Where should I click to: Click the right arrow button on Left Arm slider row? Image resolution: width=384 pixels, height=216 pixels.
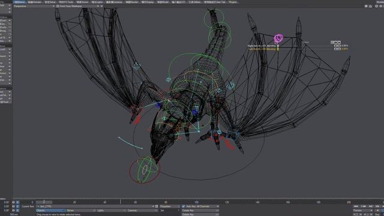pos(339,49)
